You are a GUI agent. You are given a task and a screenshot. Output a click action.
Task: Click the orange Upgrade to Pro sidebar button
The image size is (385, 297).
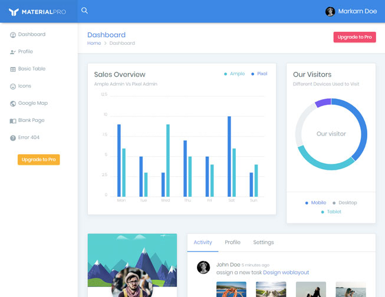tap(38, 160)
